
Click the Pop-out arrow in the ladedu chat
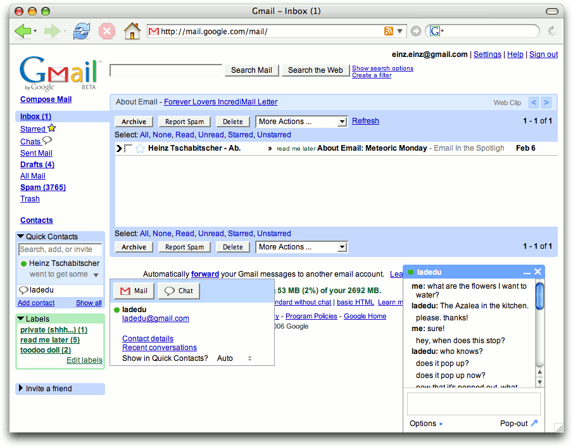point(536,423)
